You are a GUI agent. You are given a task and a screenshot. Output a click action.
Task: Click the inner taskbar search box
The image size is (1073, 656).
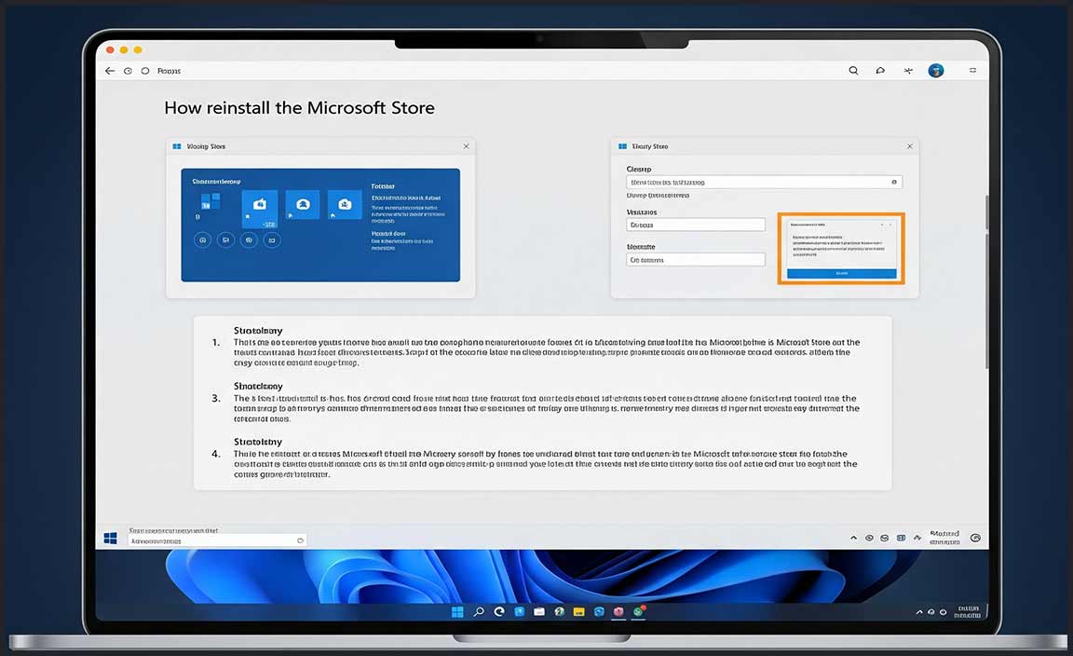click(217, 540)
